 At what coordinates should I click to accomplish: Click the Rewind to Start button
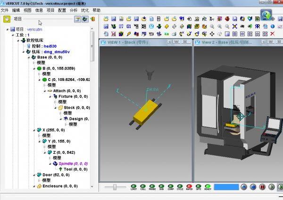(253, 187)
